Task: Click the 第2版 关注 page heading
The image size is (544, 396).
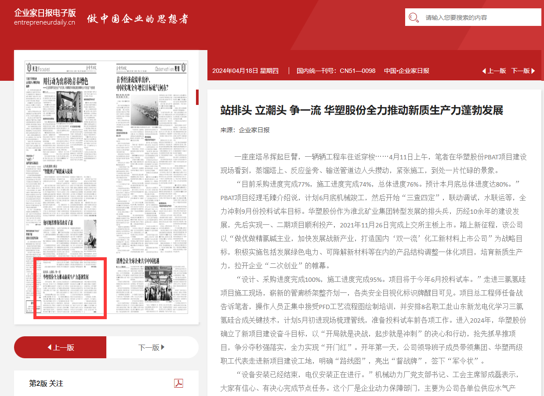Action: click(x=46, y=383)
